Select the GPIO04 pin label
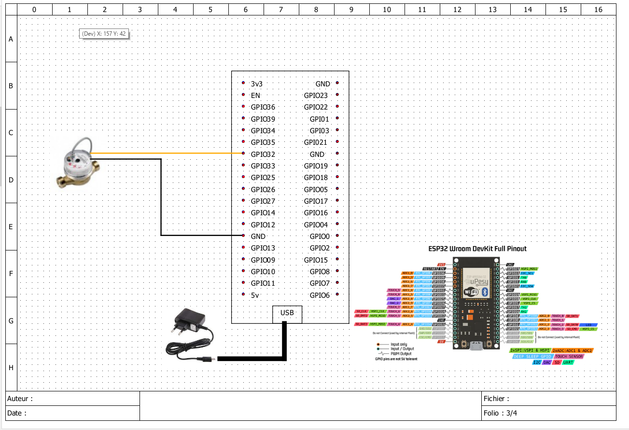Screen dimensions: 629x430 point(316,225)
